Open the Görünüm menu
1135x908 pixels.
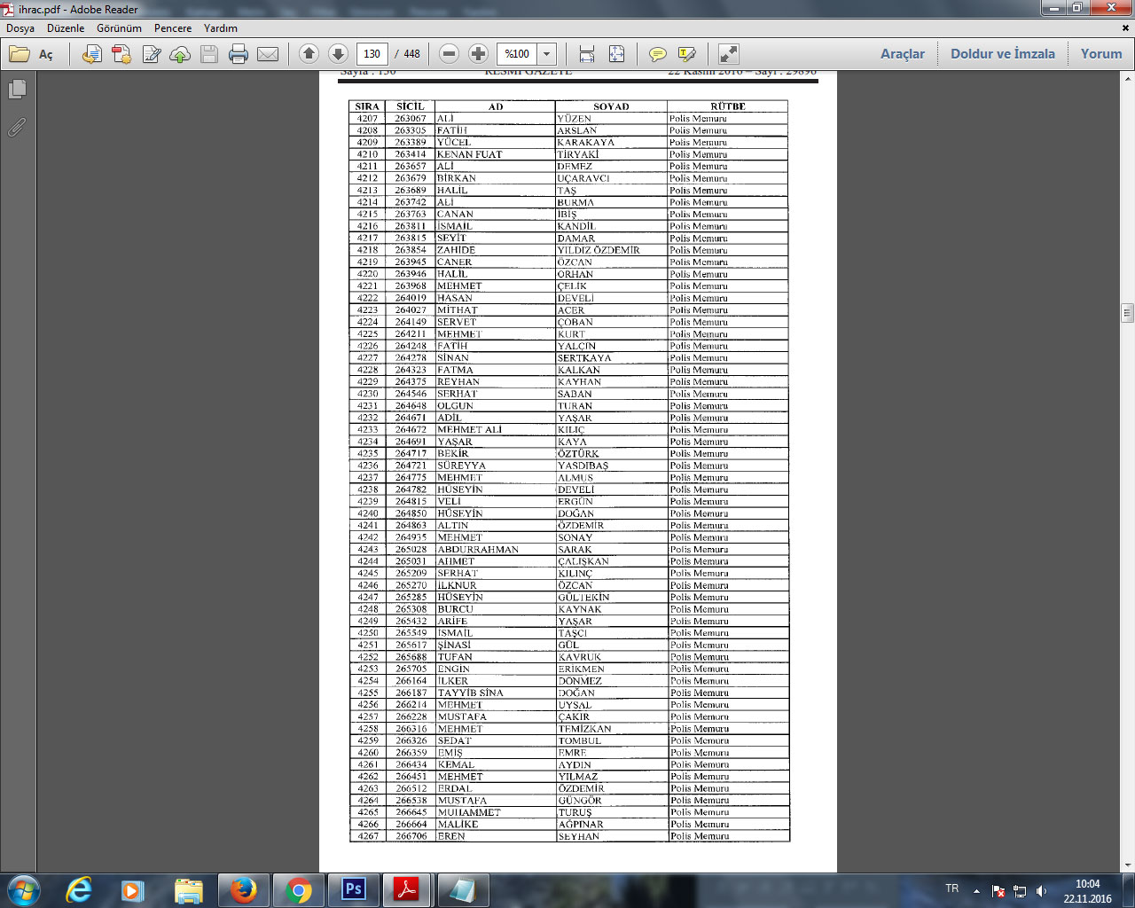pos(119,28)
